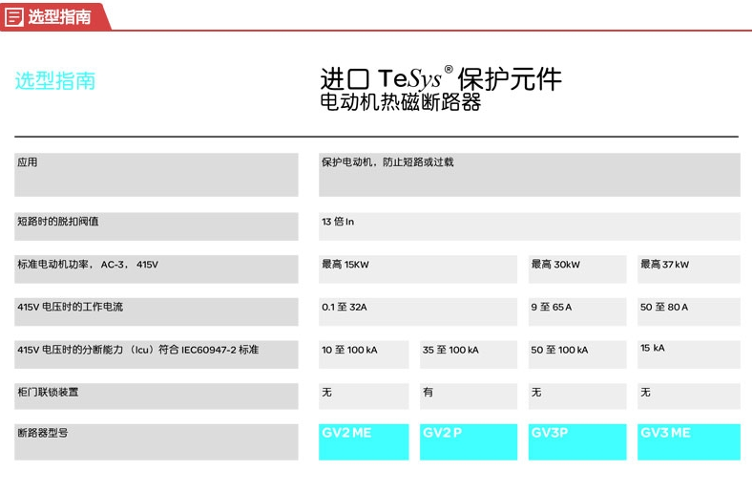Click the 电动机热磁断路器 subtitle
The height and width of the screenshot is (492, 753).
pos(400,103)
